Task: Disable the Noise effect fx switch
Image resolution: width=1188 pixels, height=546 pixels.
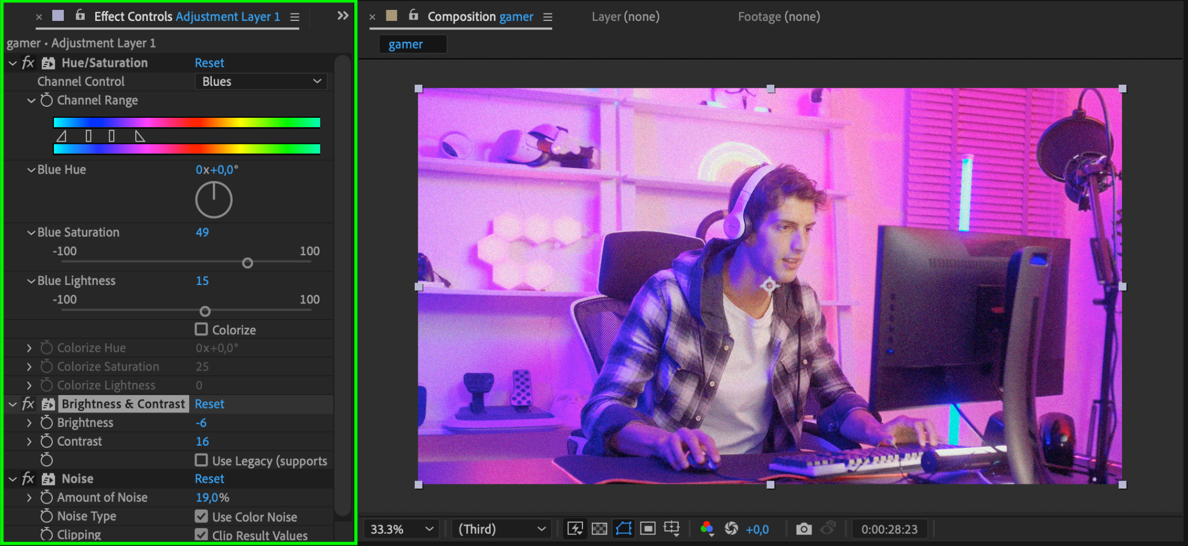Action: pos(28,479)
